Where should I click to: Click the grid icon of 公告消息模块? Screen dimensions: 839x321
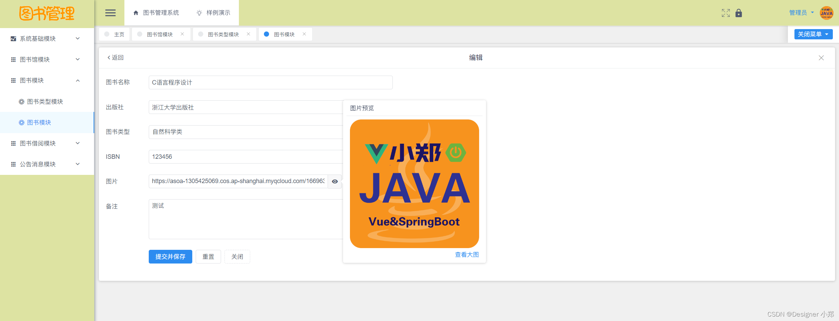(13, 164)
